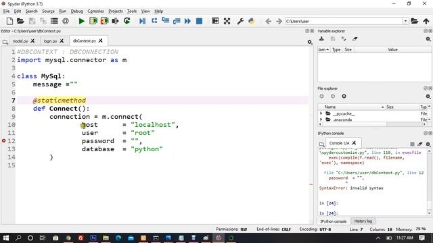Expand the __pycache__ folder
Viewport: 433px width, 243px height.
(321, 113)
